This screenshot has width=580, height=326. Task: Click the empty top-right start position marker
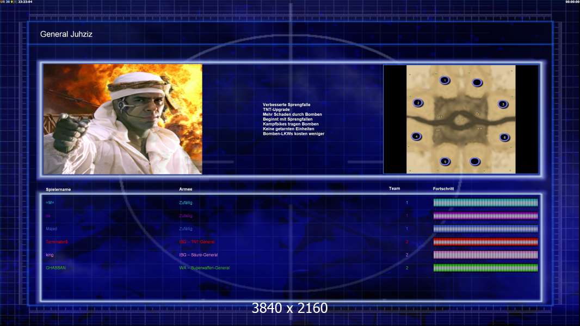click(477, 83)
